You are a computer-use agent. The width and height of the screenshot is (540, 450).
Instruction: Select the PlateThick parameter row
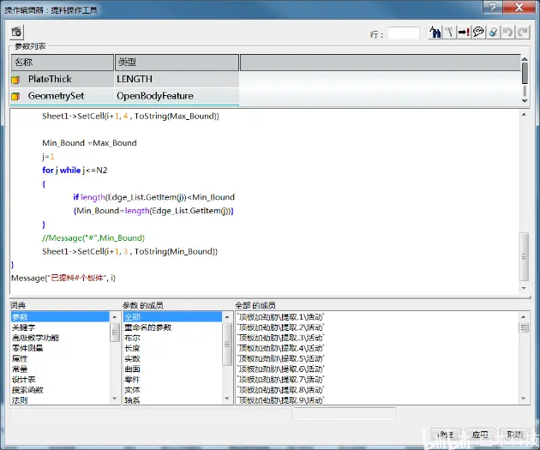(124, 79)
